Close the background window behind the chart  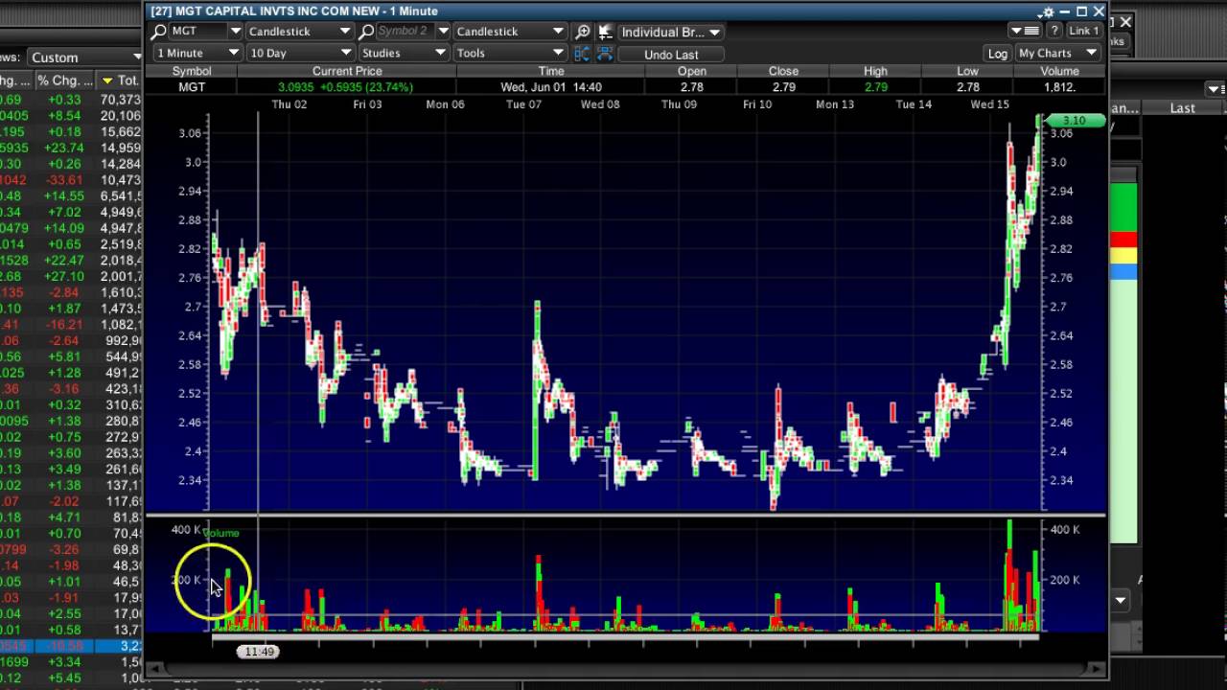[x=1126, y=21]
